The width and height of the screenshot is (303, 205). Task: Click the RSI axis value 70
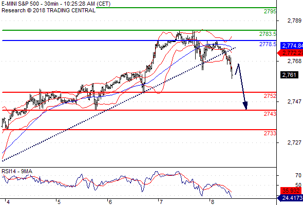pos(298,175)
